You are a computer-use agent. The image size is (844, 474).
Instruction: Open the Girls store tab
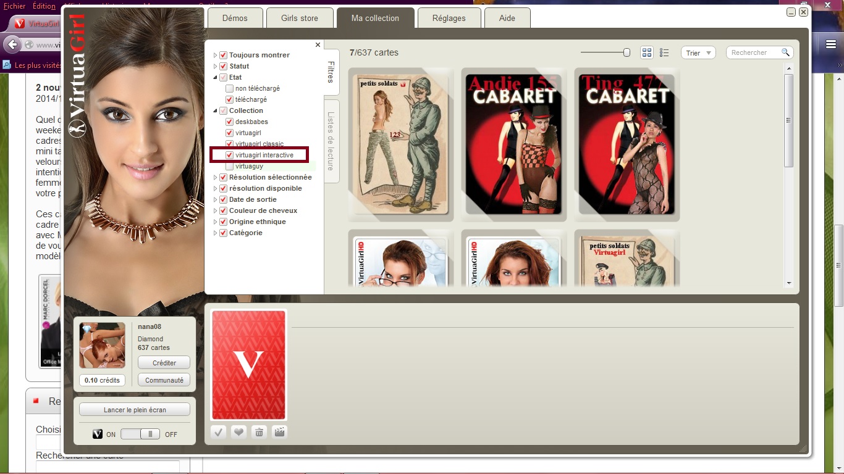(300, 18)
